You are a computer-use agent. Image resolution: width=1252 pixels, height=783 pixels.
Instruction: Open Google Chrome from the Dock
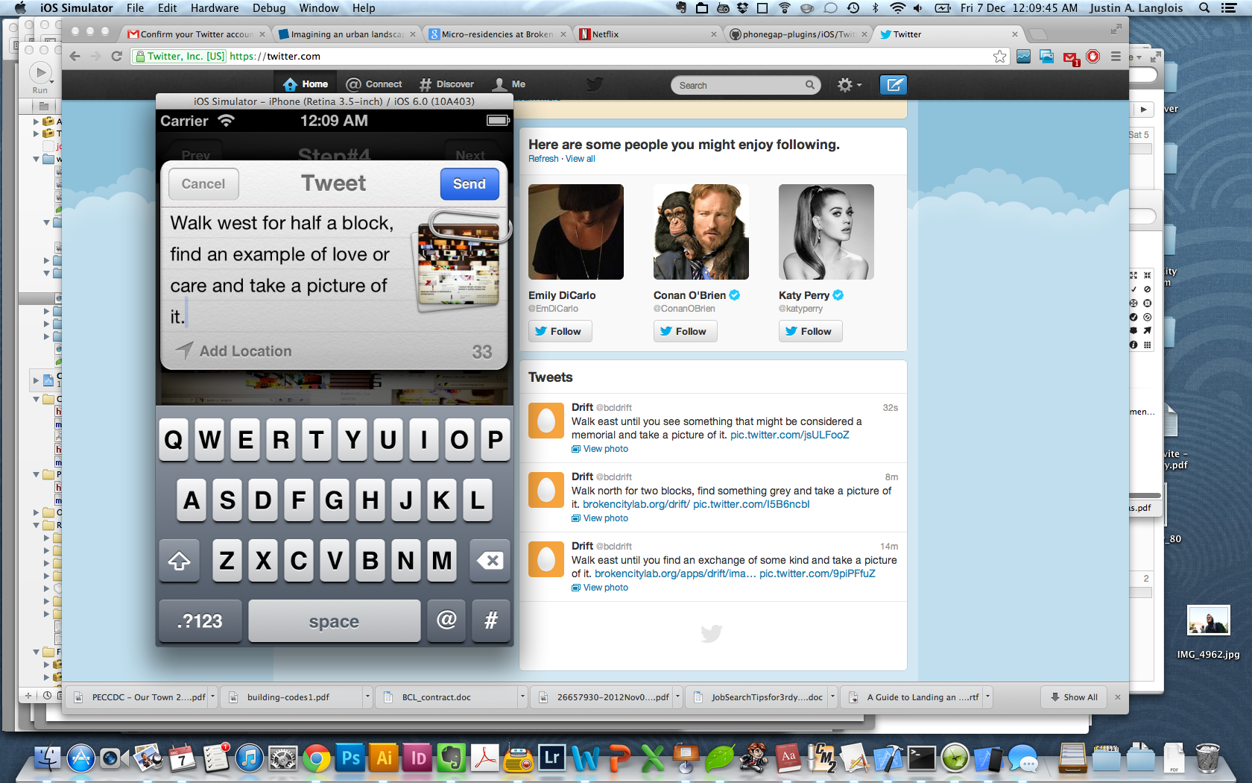(x=316, y=759)
